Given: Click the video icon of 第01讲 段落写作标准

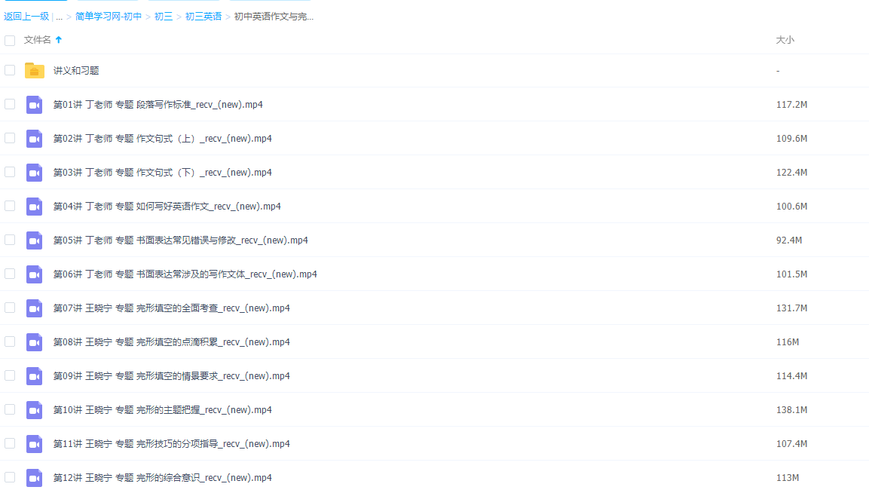Looking at the screenshot, I should [34, 104].
